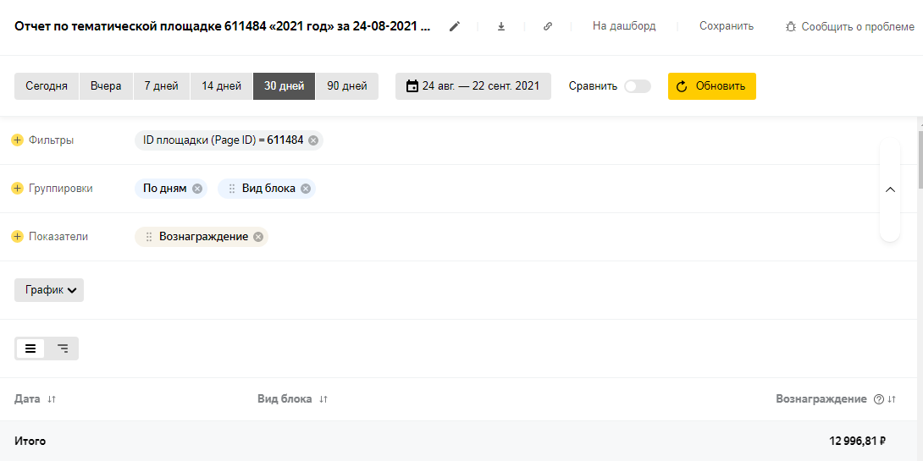Viewport: 923px width, 461px height.
Task: Toggle the Сравнить compare switch
Action: coord(637,86)
